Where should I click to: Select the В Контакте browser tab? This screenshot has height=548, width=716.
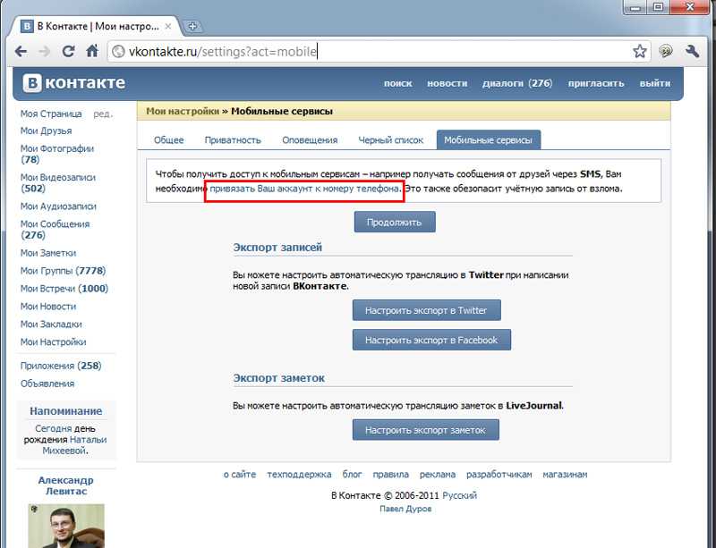96,27
